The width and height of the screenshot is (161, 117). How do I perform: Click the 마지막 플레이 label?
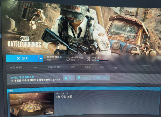[x=54, y=57]
